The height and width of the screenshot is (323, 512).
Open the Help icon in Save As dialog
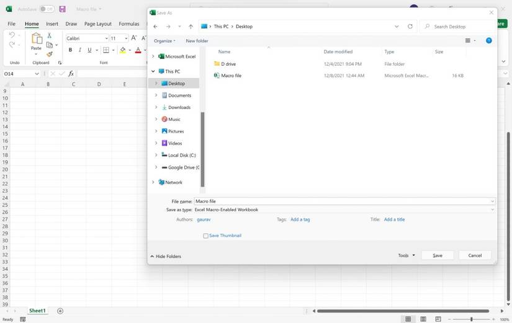click(x=488, y=40)
